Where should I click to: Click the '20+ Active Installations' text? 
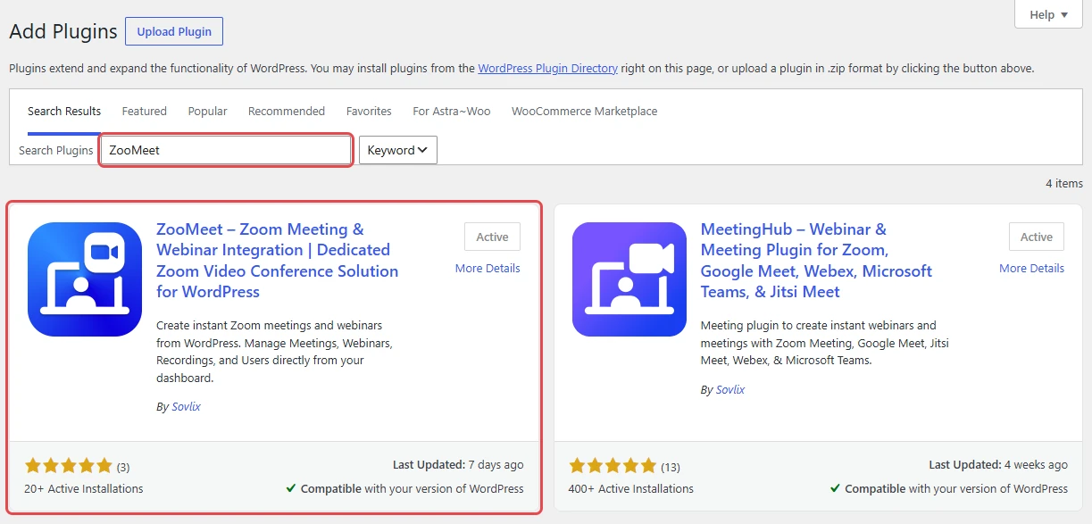coord(84,488)
